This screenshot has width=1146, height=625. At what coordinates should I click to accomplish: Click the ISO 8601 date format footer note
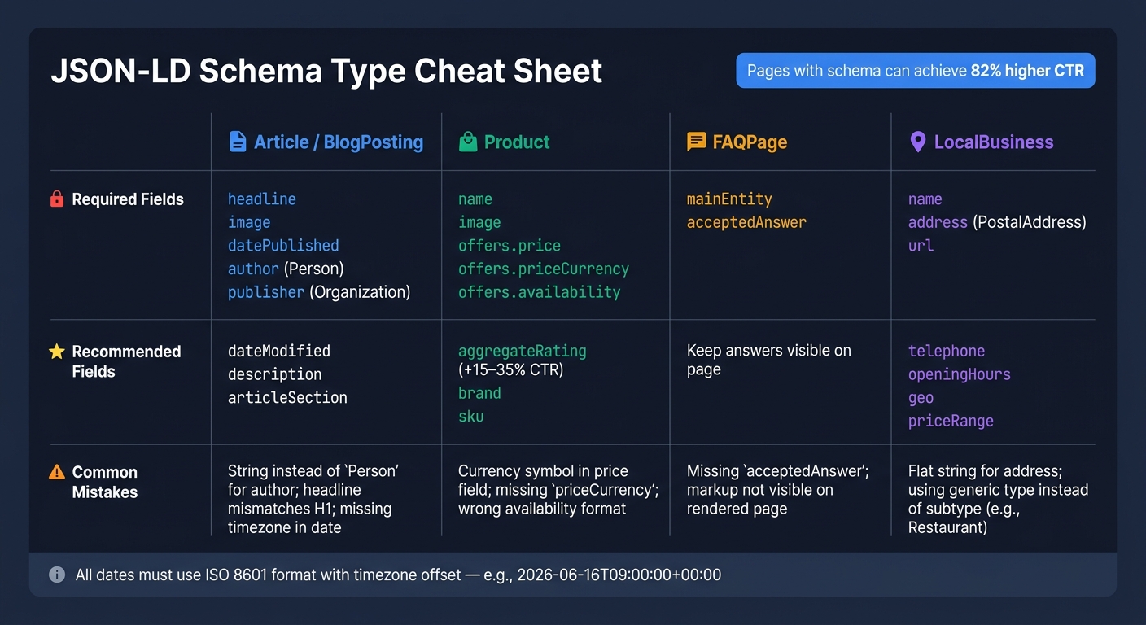(398, 575)
